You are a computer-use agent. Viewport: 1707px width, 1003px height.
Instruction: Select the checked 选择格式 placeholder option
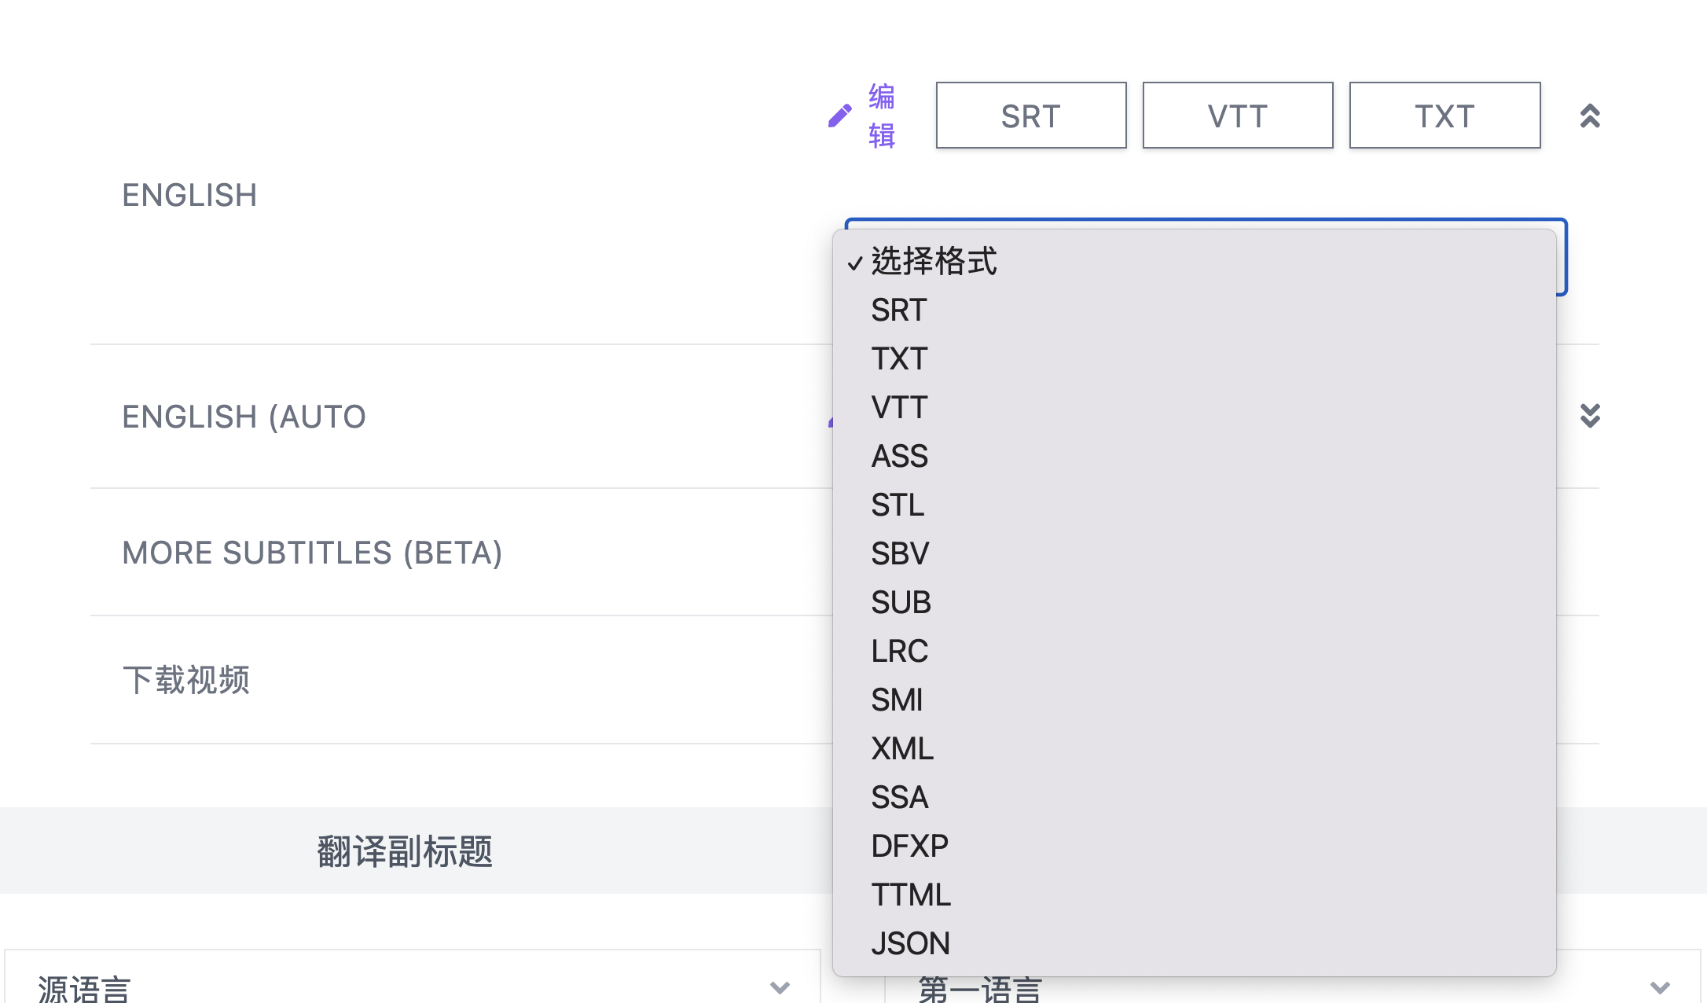(934, 262)
